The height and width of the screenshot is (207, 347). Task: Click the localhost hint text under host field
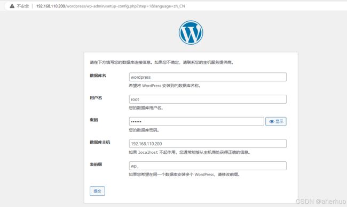click(190, 152)
